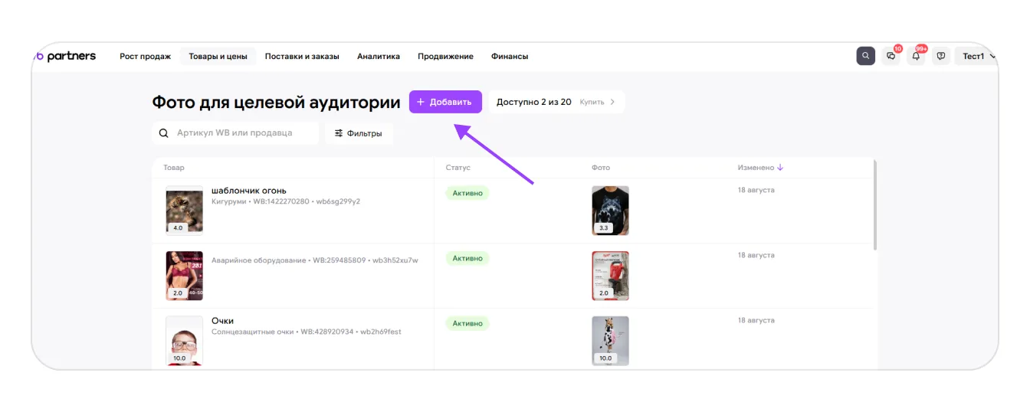This screenshot has height=412, width=1030.
Task: Click the search icon in top bar
Action: (x=865, y=56)
